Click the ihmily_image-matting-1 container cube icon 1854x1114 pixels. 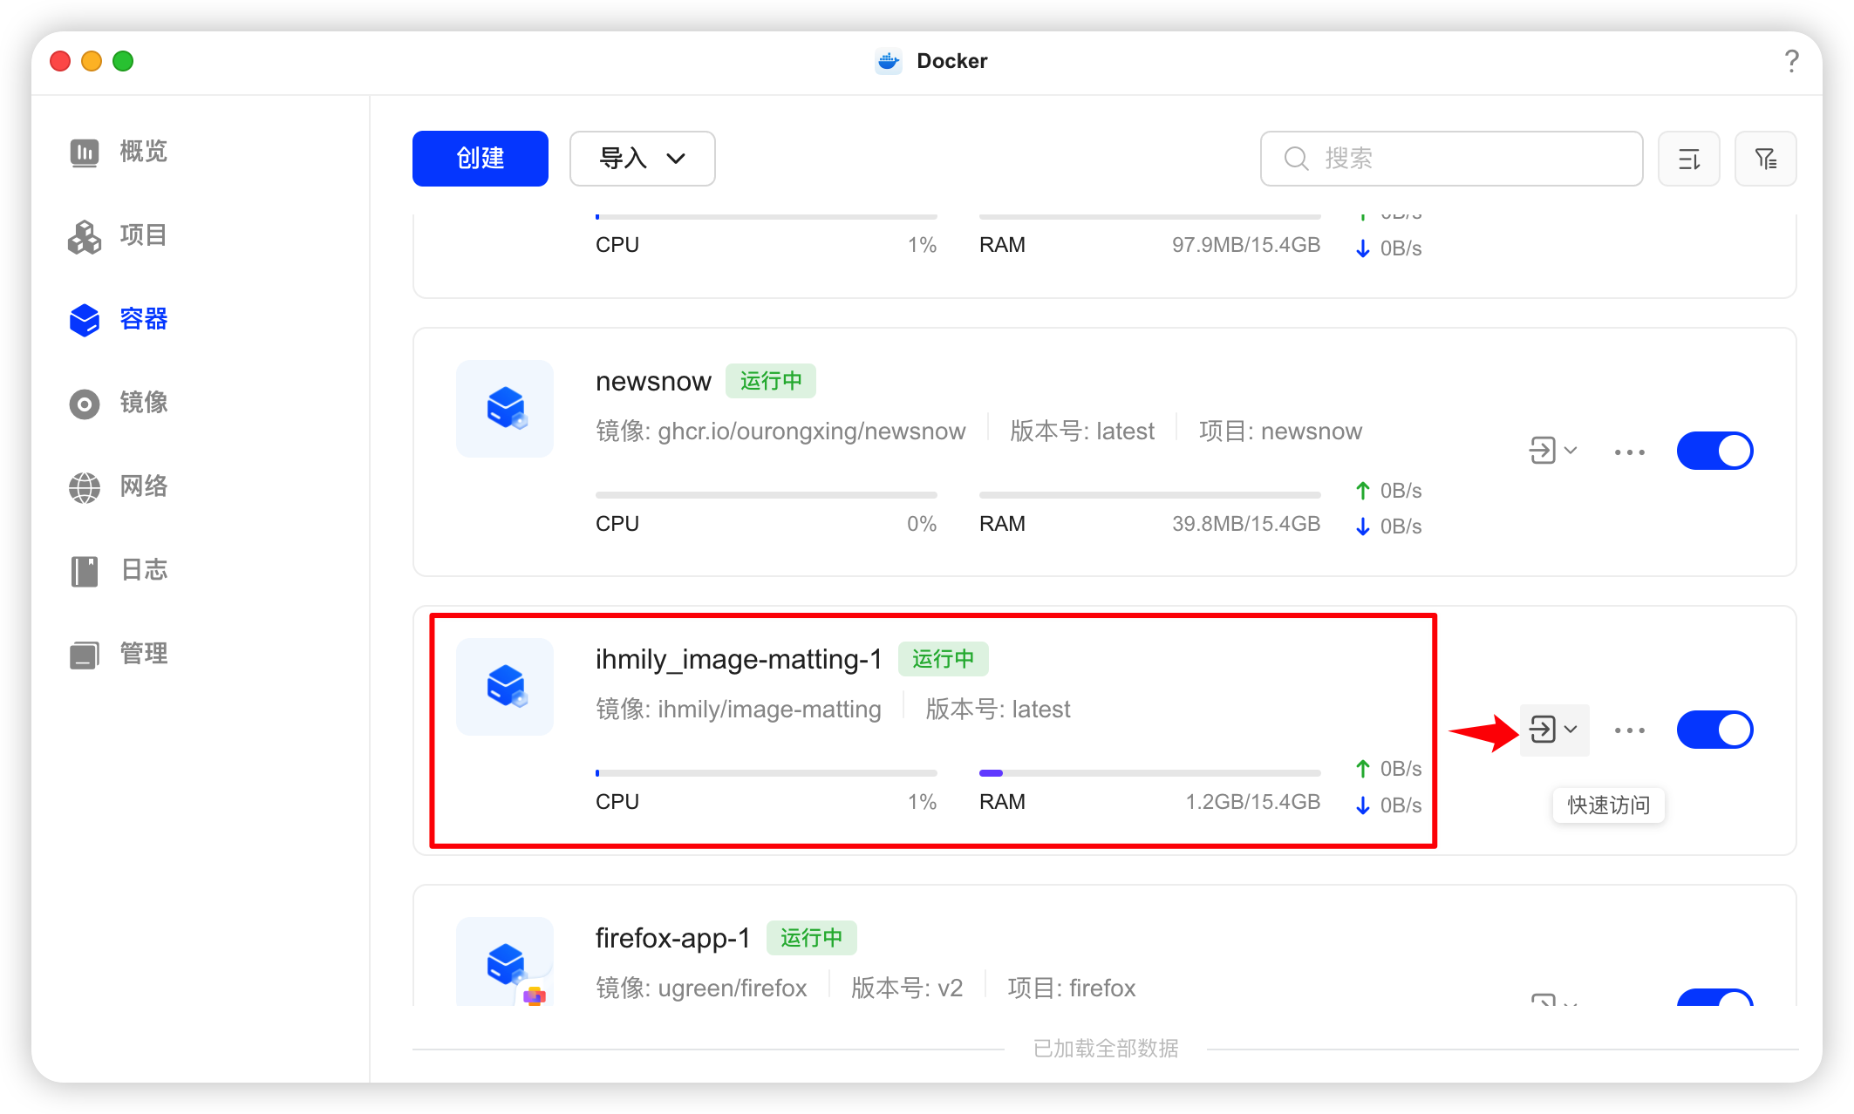505,687
